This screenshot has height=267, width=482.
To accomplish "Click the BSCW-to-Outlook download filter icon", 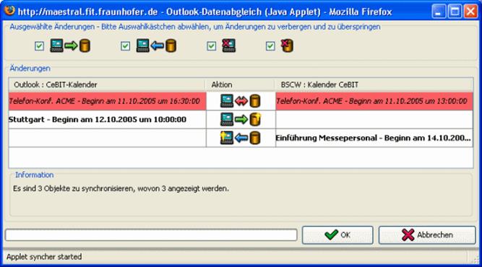I will coord(156,45).
